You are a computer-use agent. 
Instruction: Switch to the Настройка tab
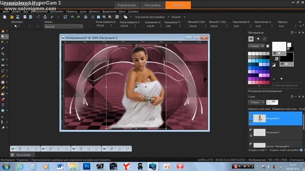pos(152,5)
